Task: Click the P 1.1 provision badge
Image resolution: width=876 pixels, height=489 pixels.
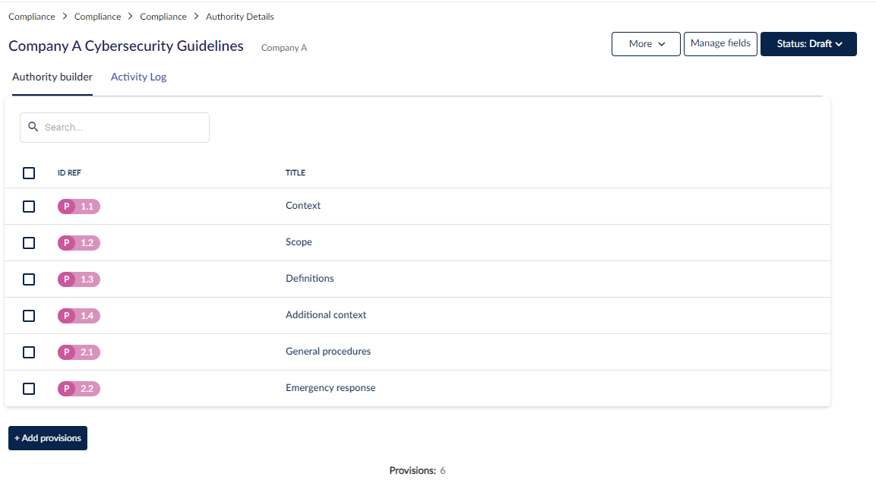Action: pos(79,207)
